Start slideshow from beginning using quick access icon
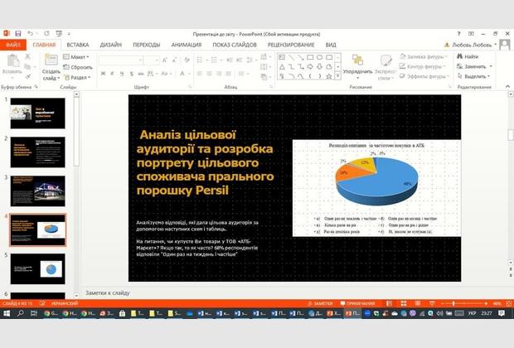This screenshot has height=348, width=514. (x=59, y=34)
